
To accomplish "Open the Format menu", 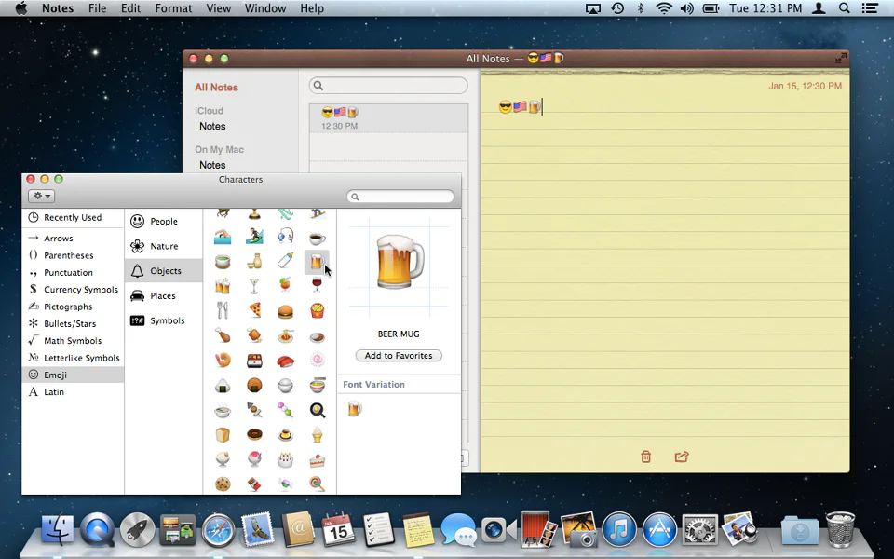I will (173, 8).
